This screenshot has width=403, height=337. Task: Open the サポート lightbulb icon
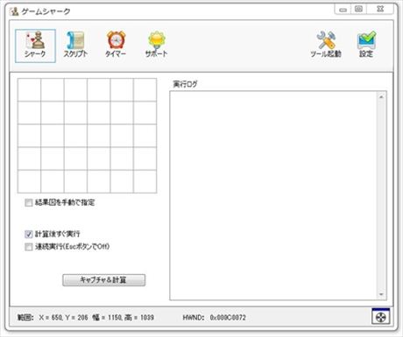pyautogui.click(x=157, y=45)
